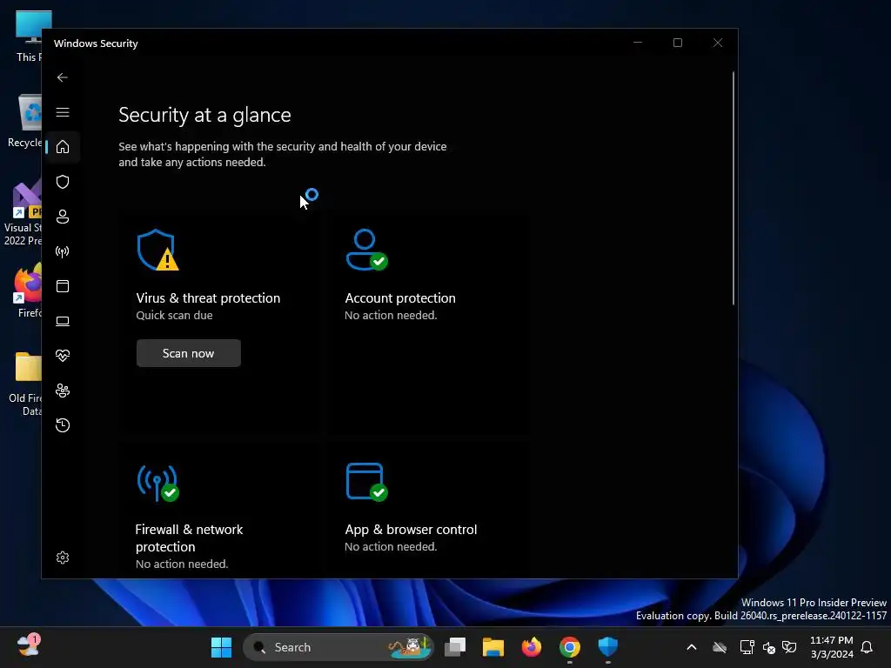Click Windows Security shield on taskbar
The image size is (891, 668).
click(x=607, y=647)
